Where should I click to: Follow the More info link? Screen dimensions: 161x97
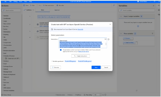pos(80,29)
